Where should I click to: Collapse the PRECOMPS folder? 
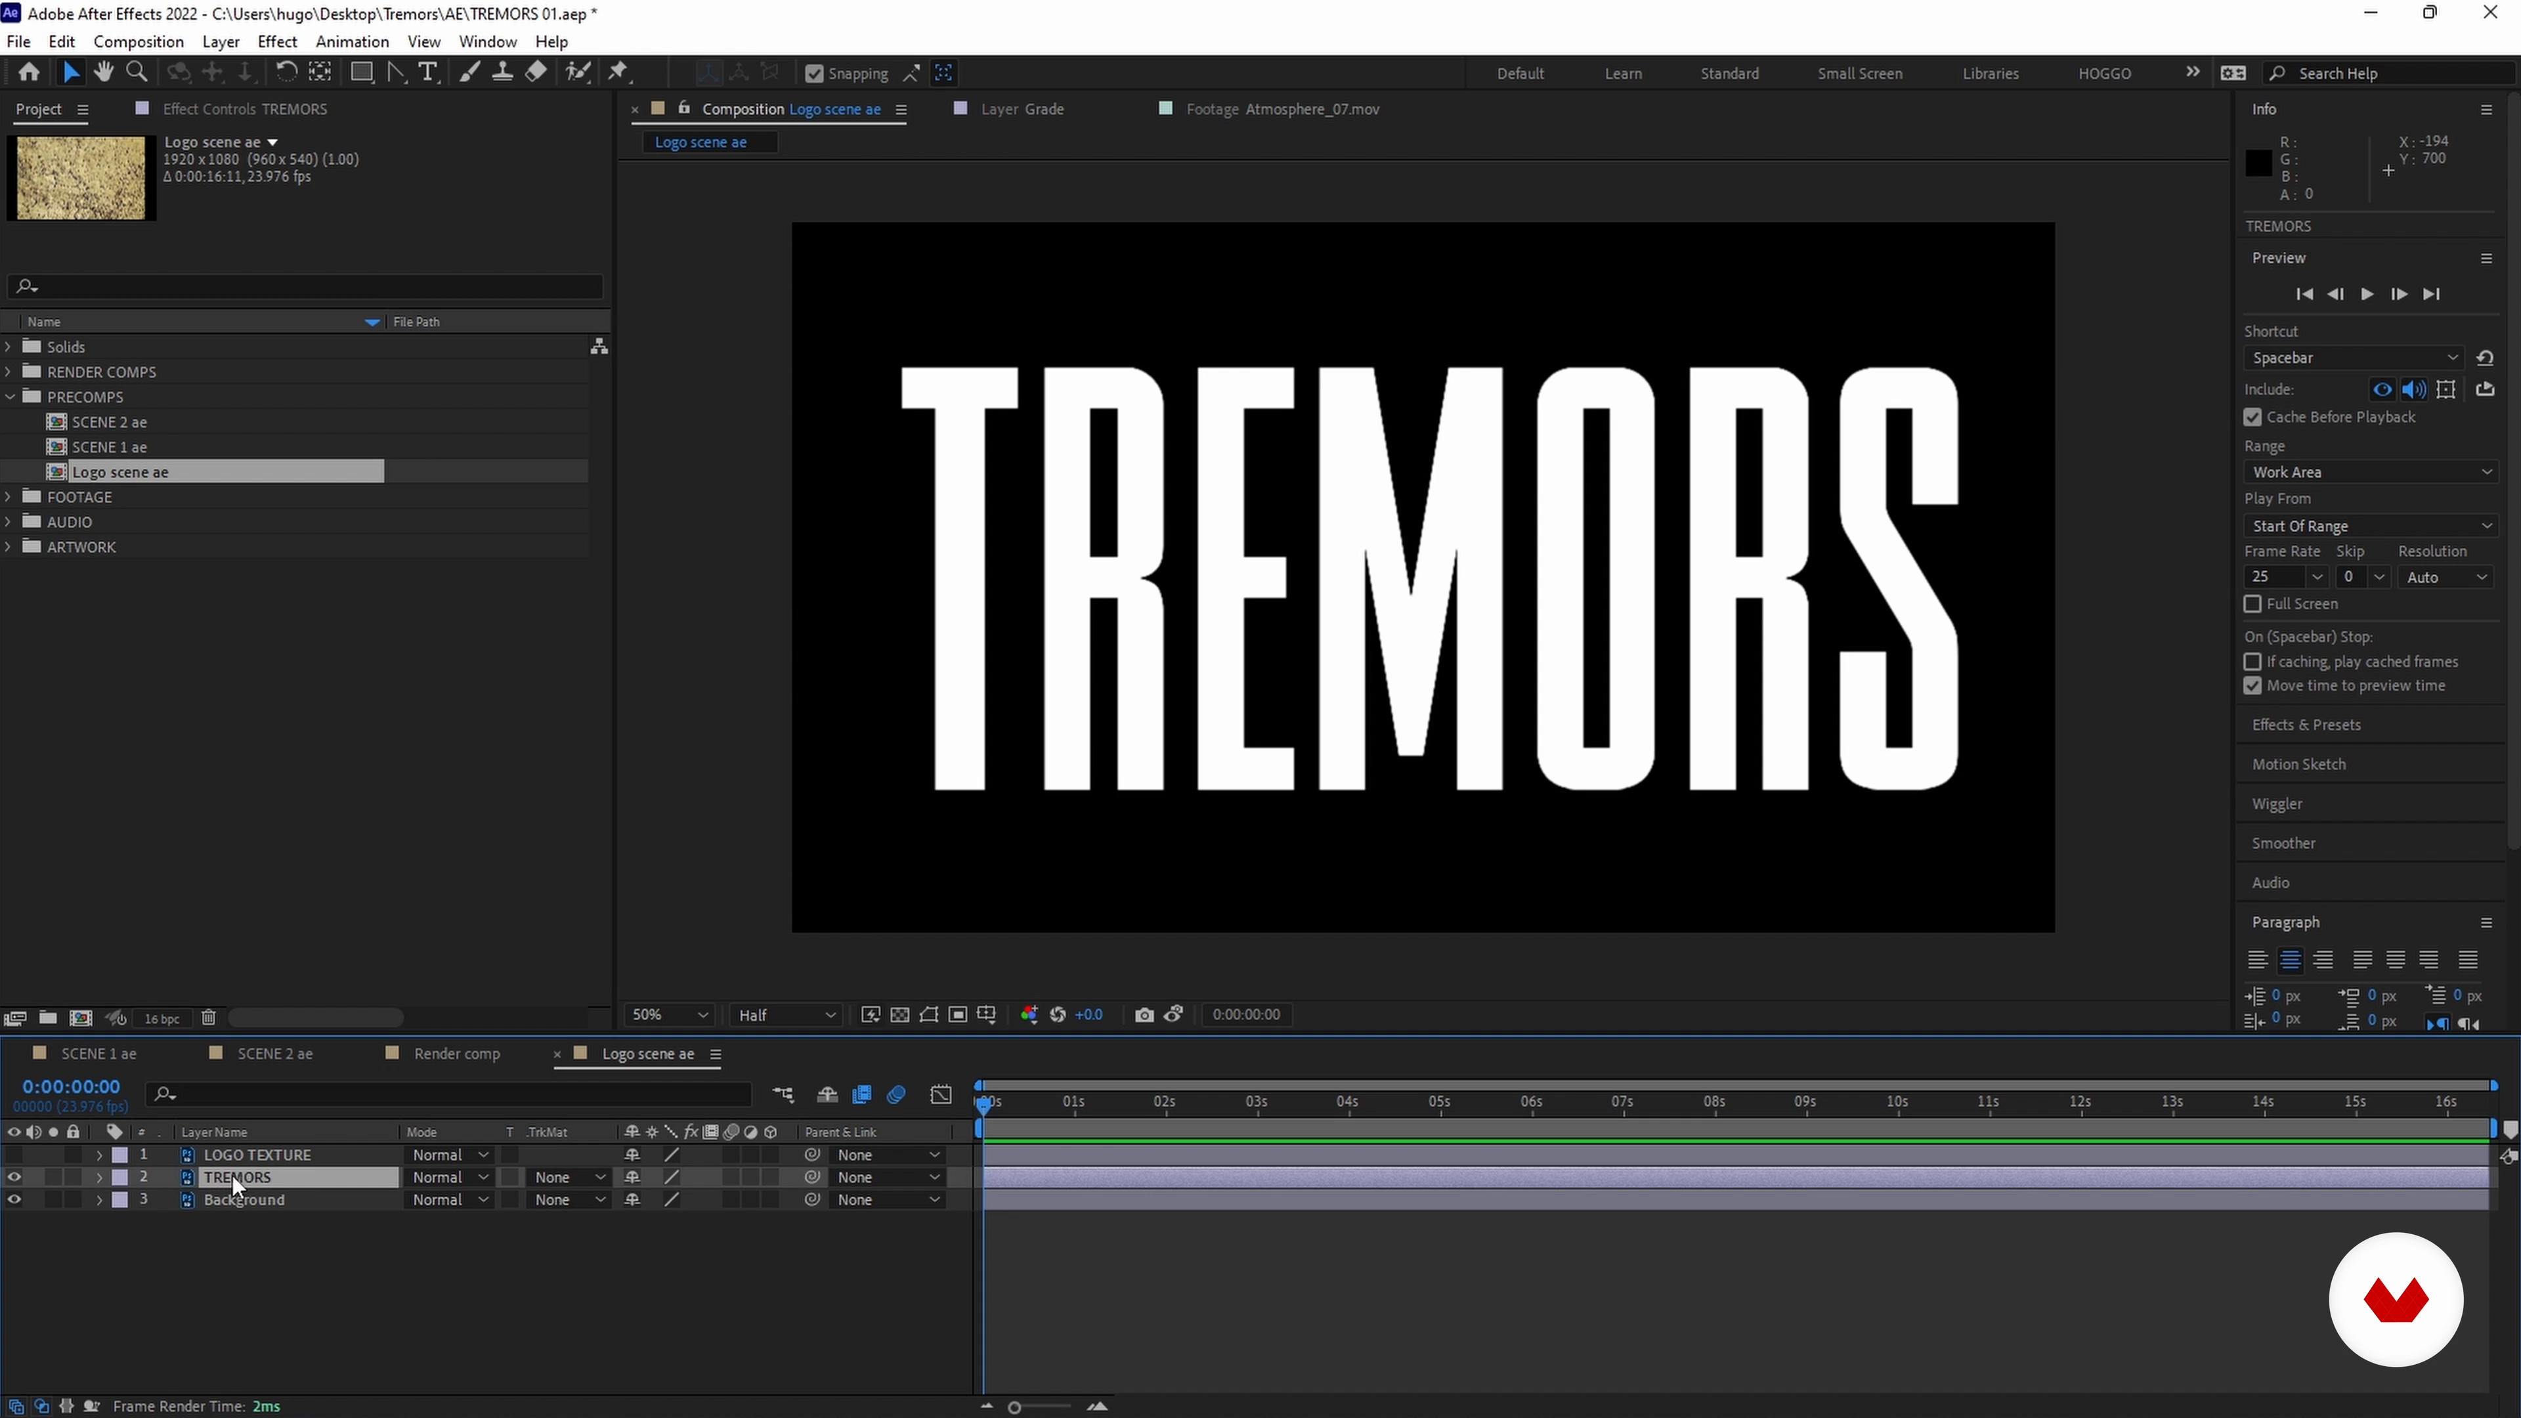pos(10,397)
